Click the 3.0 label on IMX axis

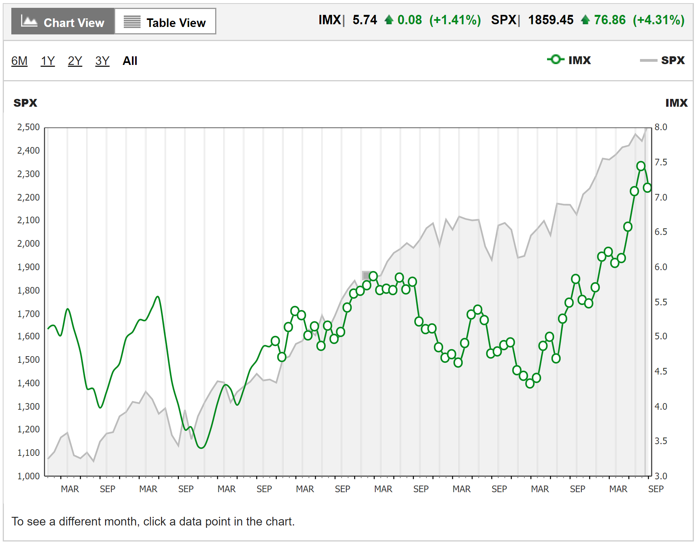click(661, 476)
